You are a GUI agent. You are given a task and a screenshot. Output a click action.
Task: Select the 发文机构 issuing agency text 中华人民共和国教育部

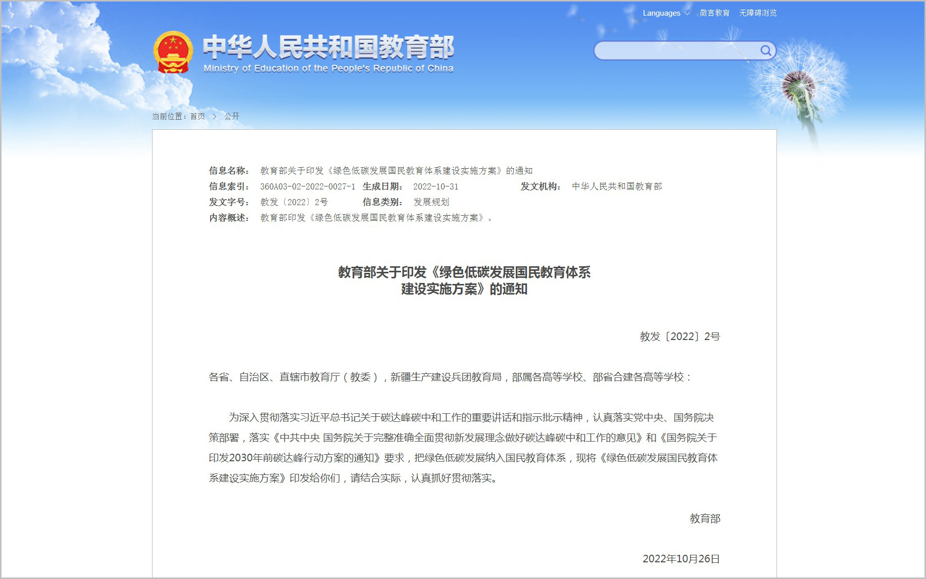point(617,186)
